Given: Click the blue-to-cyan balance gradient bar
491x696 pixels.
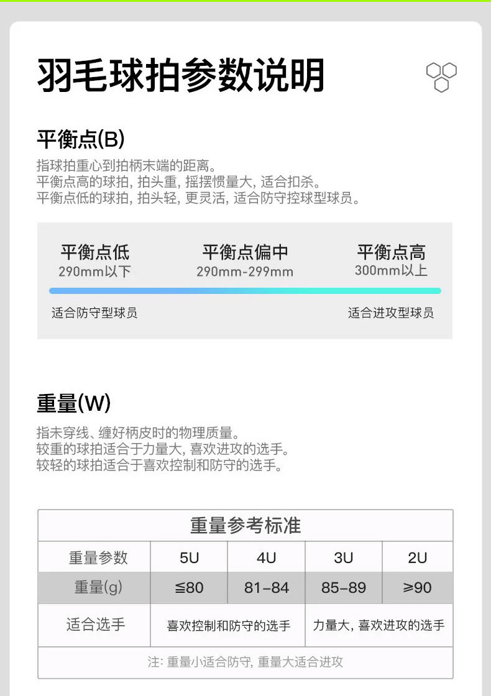Looking at the screenshot, I should [x=245, y=291].
